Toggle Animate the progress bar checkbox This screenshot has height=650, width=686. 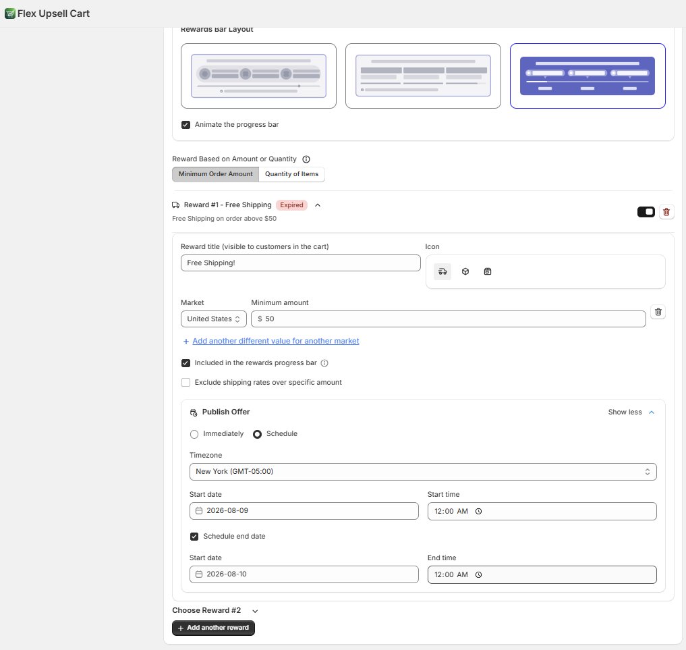click(x=186, y=125)
